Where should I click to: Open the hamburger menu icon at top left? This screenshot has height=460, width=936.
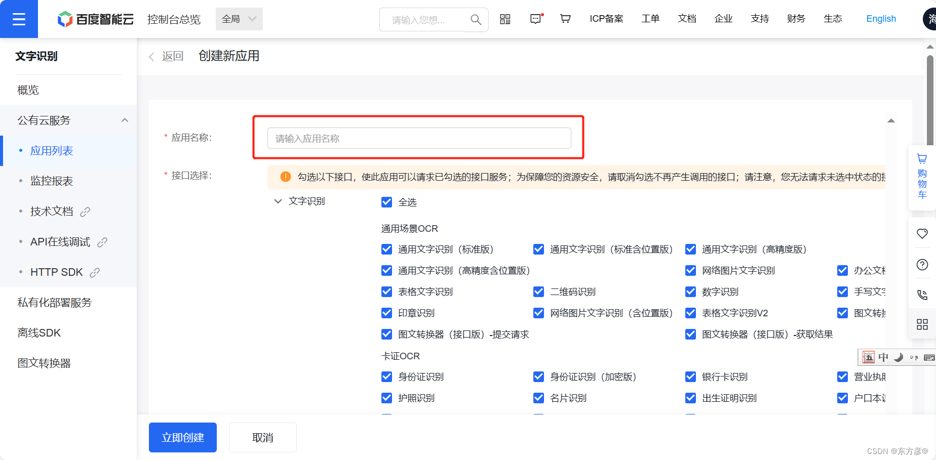[x=19, y=19]
